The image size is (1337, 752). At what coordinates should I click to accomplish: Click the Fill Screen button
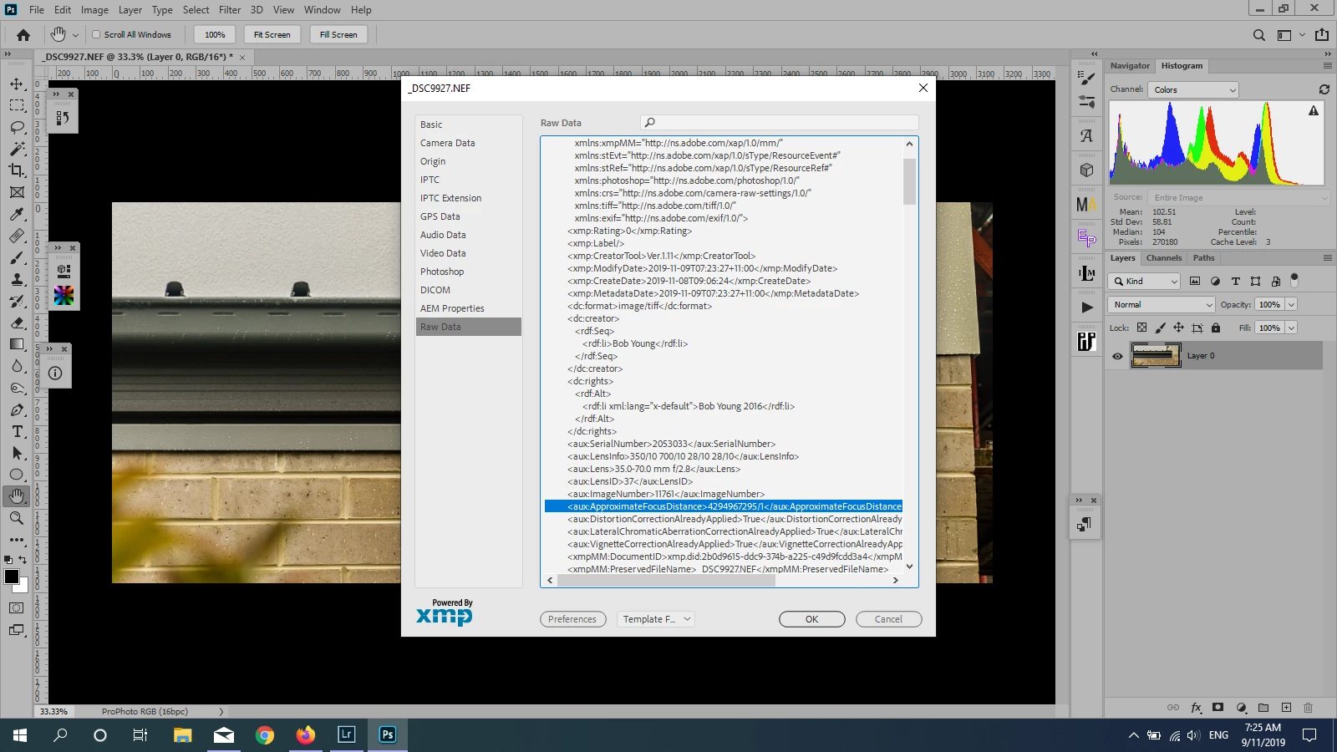(x=338, y=34)
